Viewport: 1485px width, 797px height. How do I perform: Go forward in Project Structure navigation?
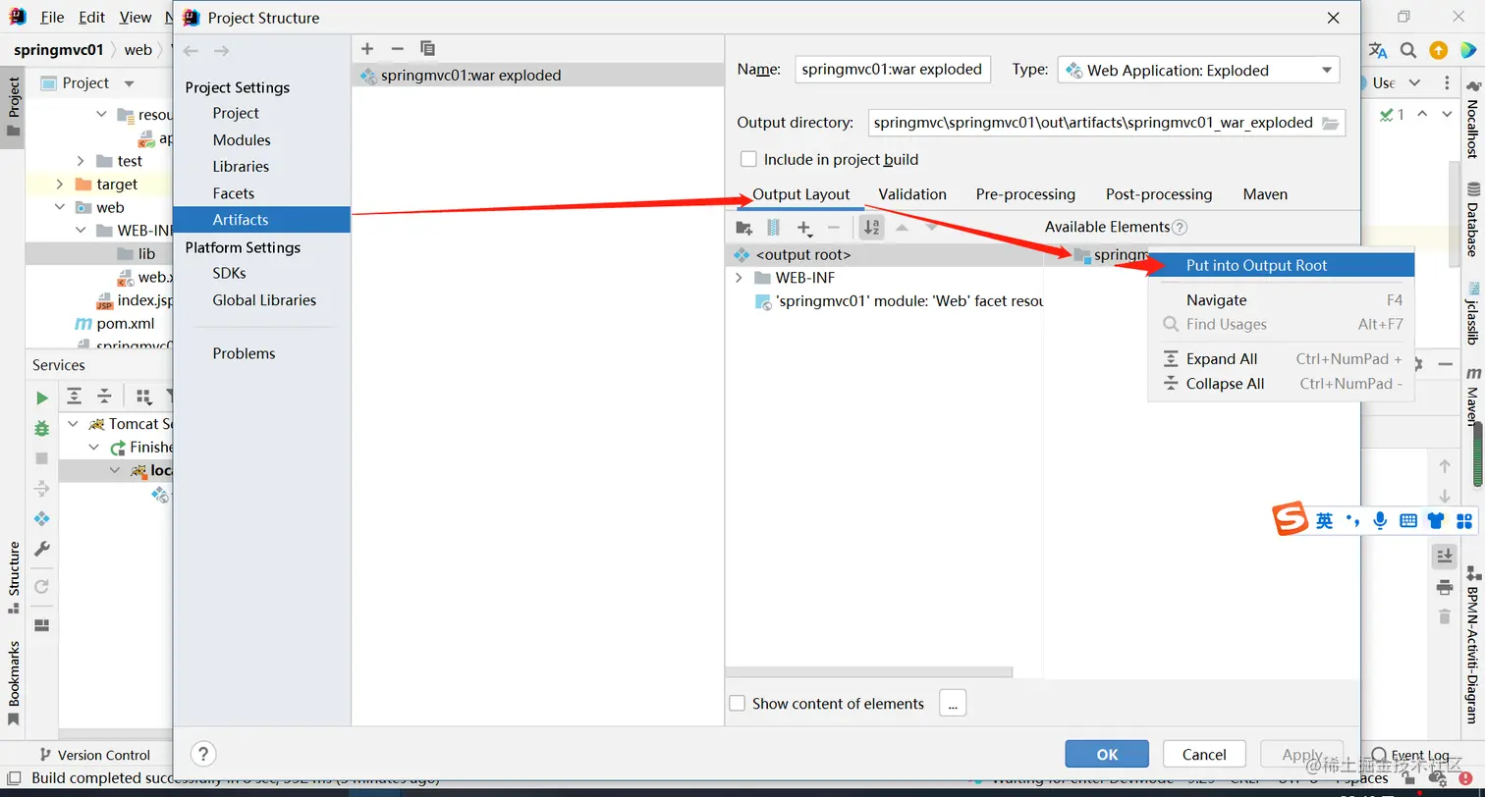222,50
